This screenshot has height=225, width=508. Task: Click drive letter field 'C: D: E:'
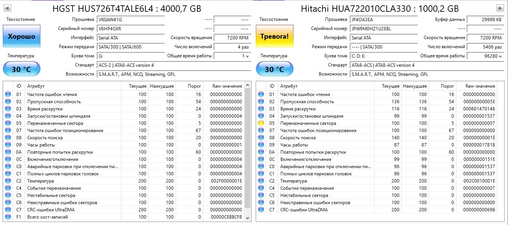click(384, 56)
